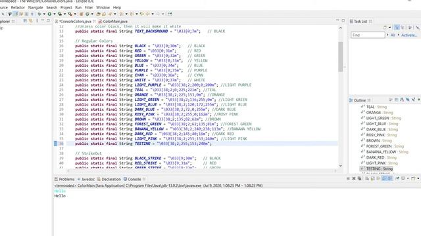Click the editor scroll-up arrow

pyautogui.click(x=341, y=28)
